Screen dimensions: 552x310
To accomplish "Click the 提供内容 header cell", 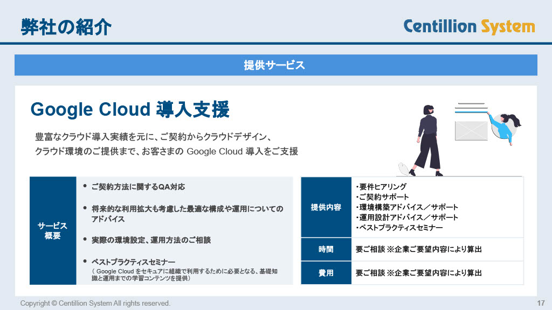I will pyautogui.click(x=326, y=207).
